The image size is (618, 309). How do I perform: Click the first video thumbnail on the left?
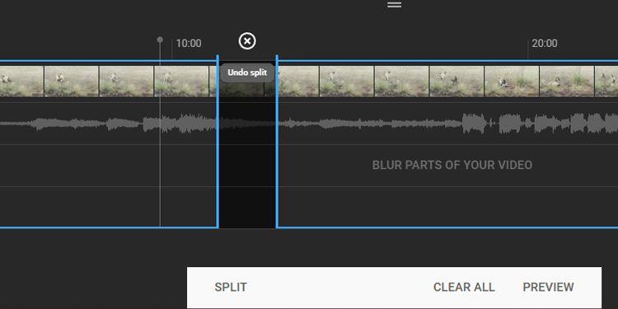(21, 82)
